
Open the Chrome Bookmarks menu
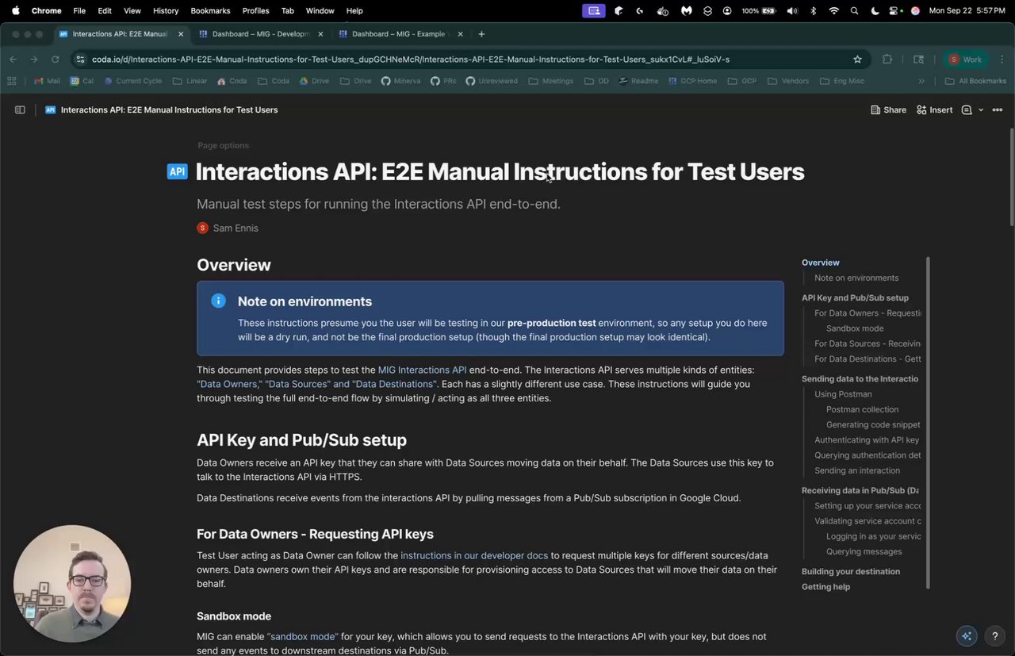[210, 11]
